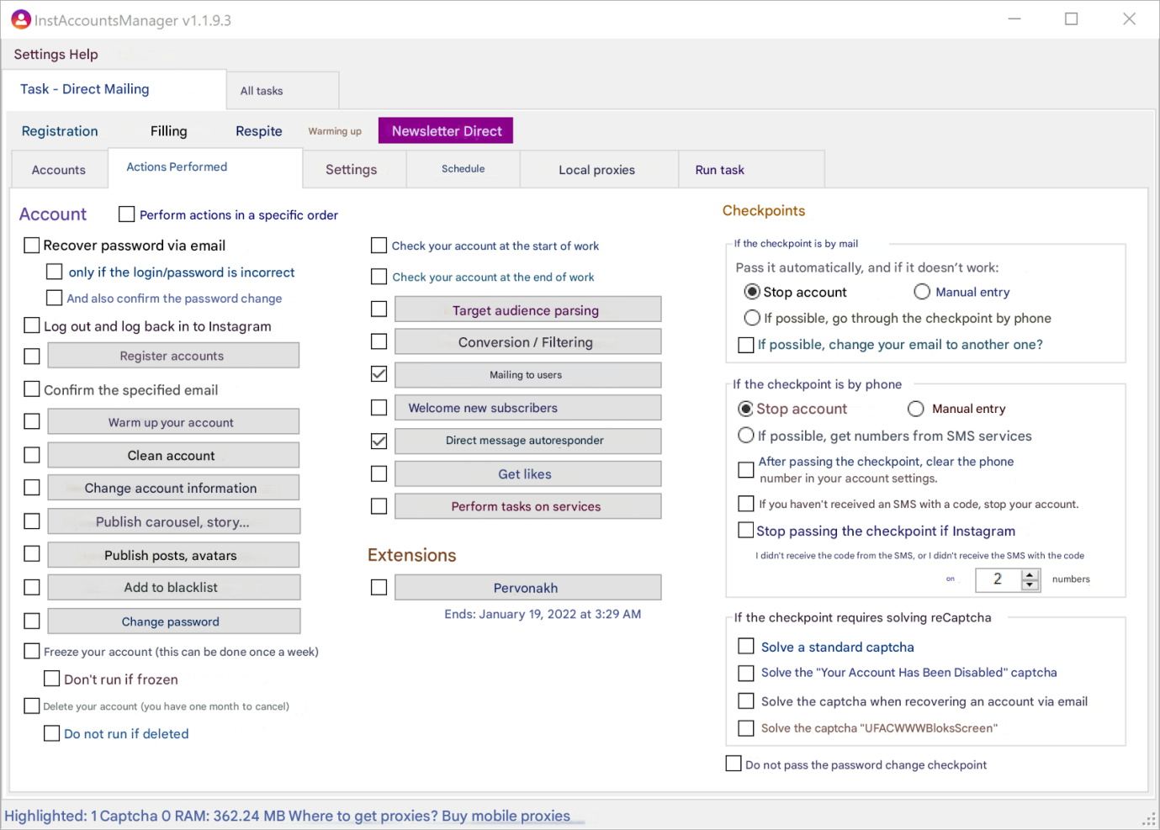Open the Help menu
Viewport: 1160px width, 830px height.
[83, 55]
